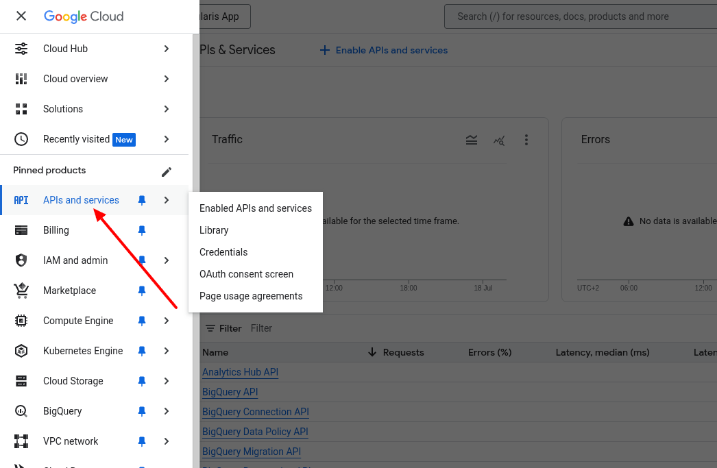Click the VPC network icon
The image size is (717, 468).
click(21, 441)
